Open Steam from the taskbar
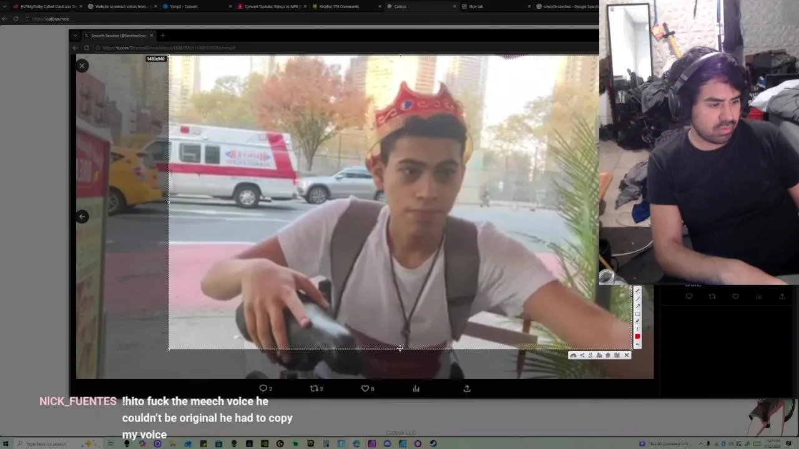Image resolution: width=799 pixels, height=449 pixels. coord(433,443)
